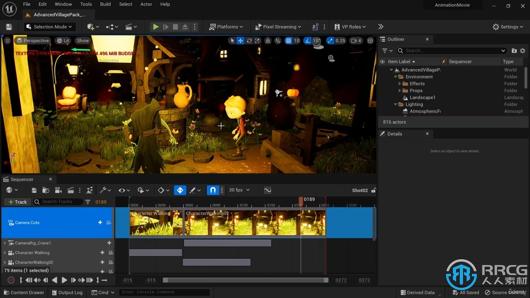
Task: Open the Cinematics clapboard toolbar menu
Action: click(x=131, y=27)
